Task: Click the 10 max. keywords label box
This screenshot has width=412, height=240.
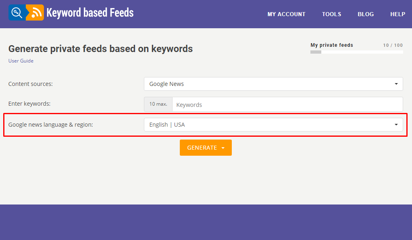Action: (158, 104)
